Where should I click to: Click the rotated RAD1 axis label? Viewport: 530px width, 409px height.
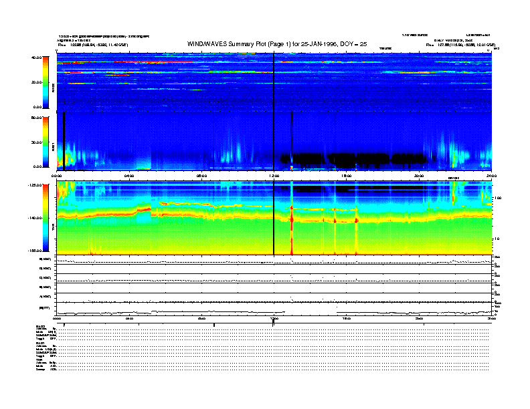coord(53,147)
